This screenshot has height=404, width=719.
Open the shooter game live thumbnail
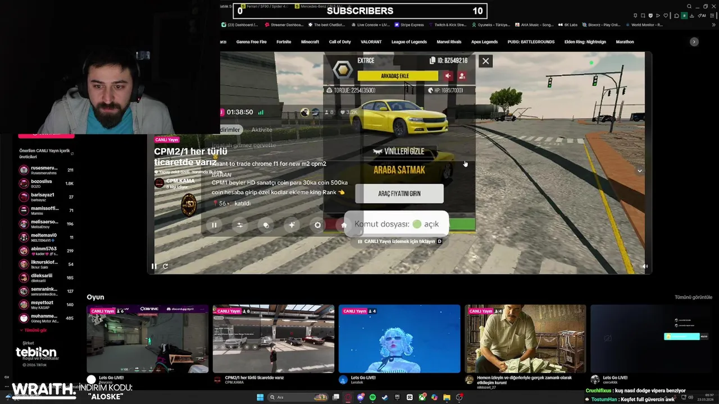148,339
